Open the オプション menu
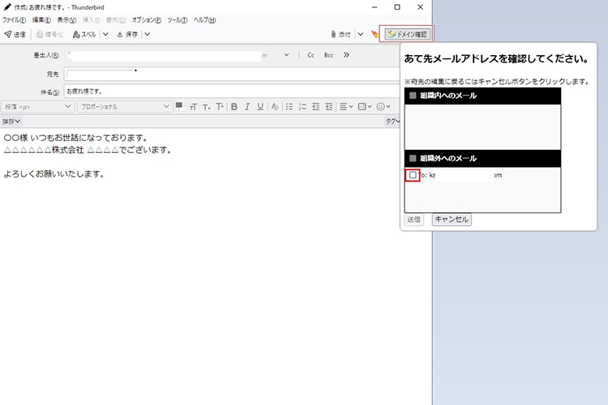This screenshot has width=608, height=405. (x=146, y=19)
